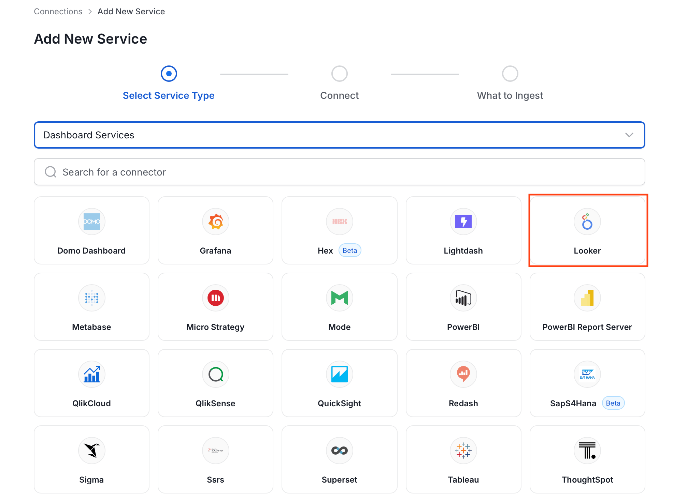This screenshot has width=673, height=501.
Task: Pick the QlikSense connector icon
Action: point(215,374)
